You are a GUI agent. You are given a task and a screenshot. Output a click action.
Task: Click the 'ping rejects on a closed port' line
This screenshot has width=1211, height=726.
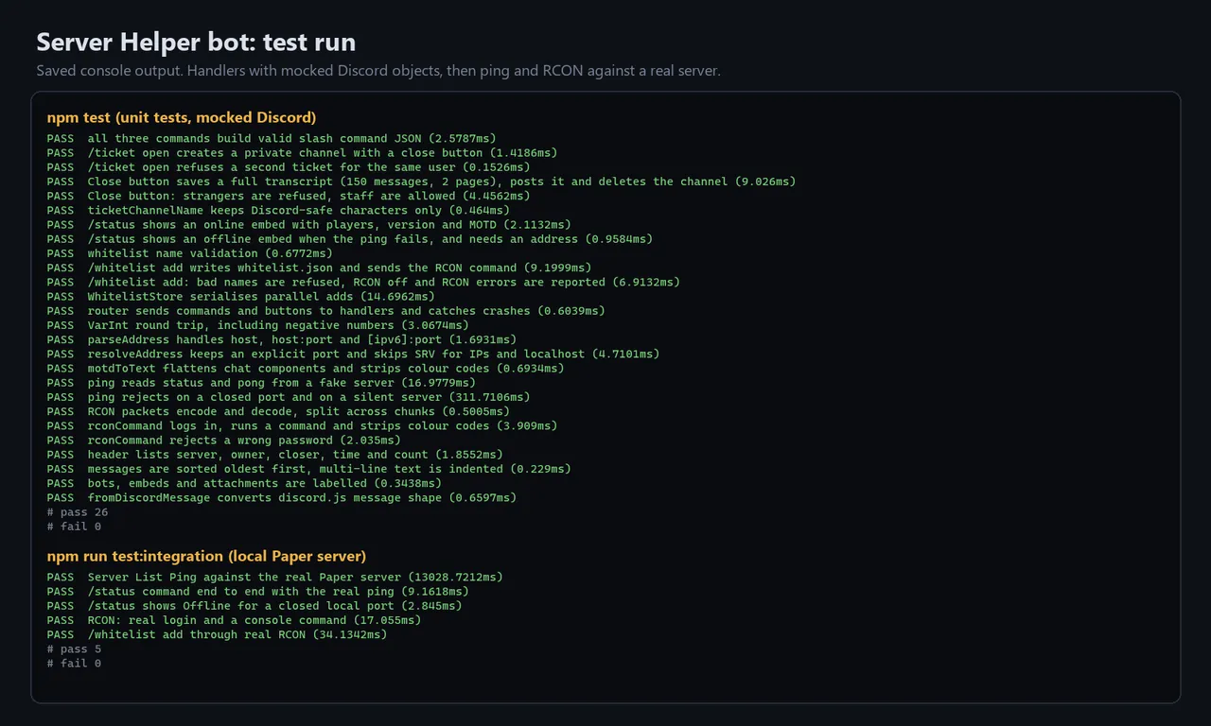point(289,396)
